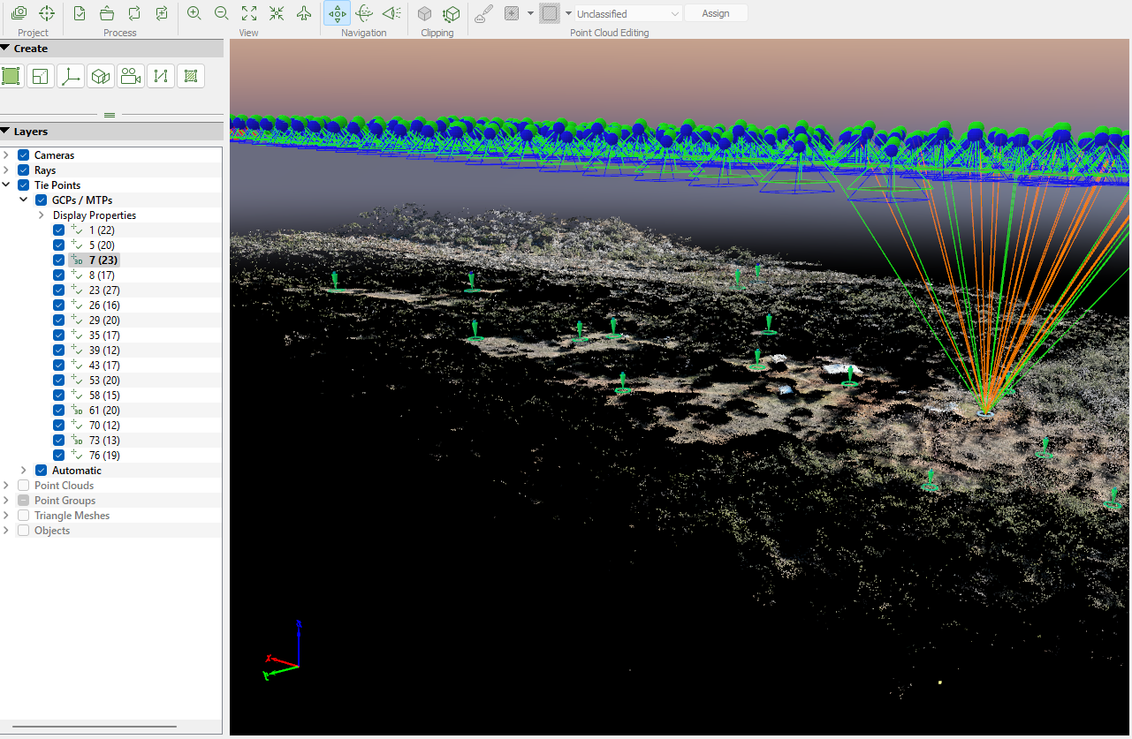Enable the Point Clouds layer checkbox

[24, 486]
